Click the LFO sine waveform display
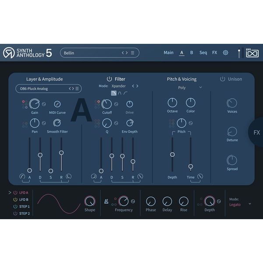This screenshot has height=263, width=263. (59, 204)
